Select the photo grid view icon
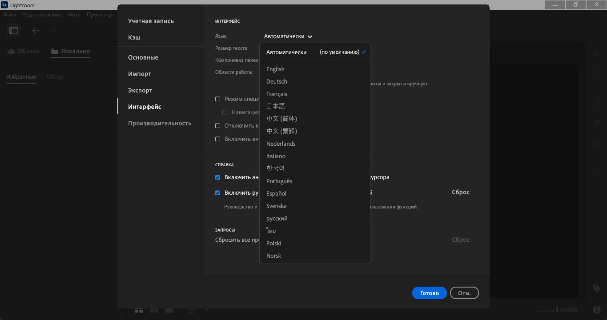Image resolution: width=607 pixels, height=320 pixels. (x=139, y=310)
